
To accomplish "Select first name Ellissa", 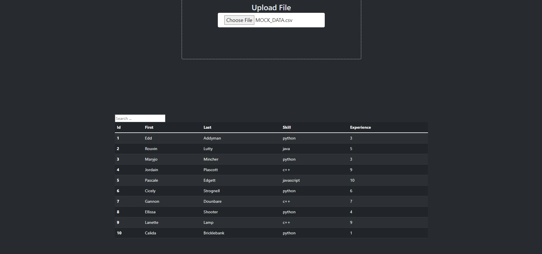I will (x=150, y=212).
